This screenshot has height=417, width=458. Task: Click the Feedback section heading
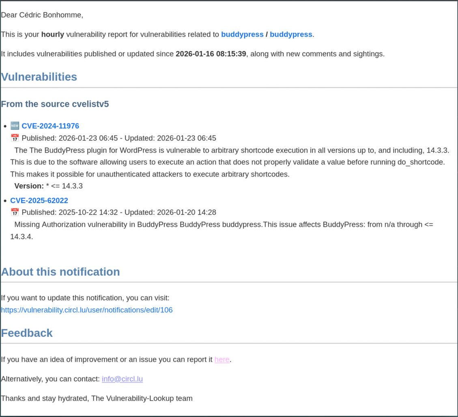(x=27, y=333)
